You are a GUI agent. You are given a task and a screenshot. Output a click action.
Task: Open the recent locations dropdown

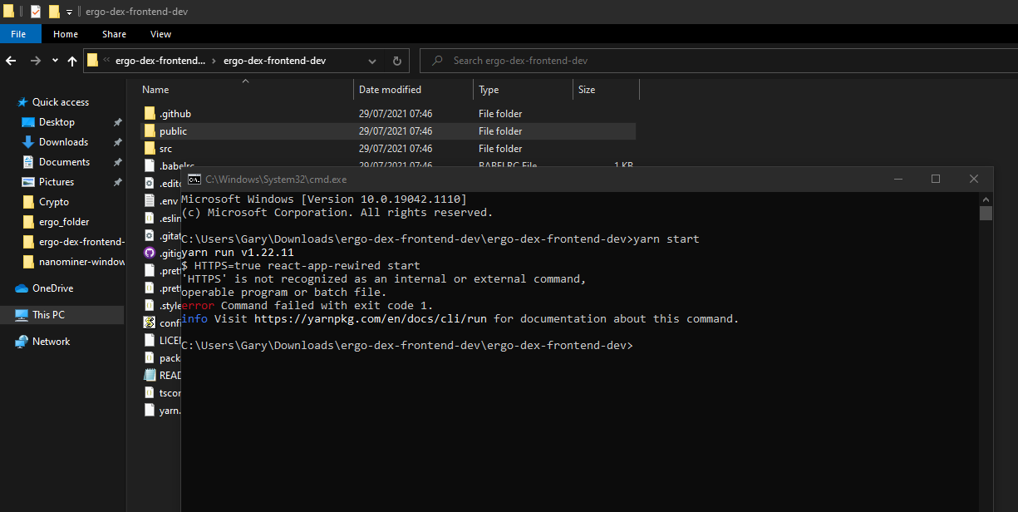(55, 61)
